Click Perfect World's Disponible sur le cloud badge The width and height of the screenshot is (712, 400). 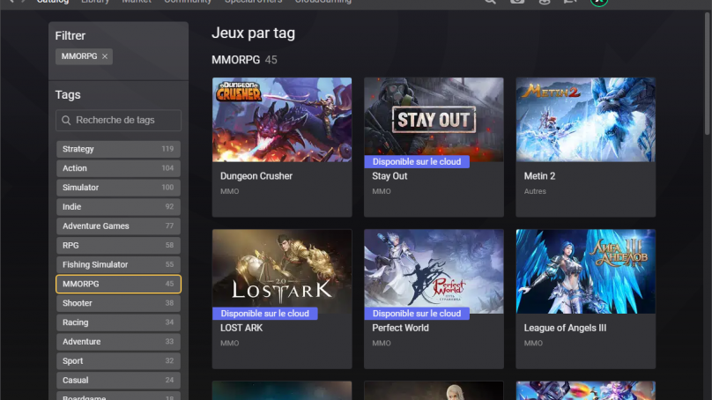[x=417, y=314]
